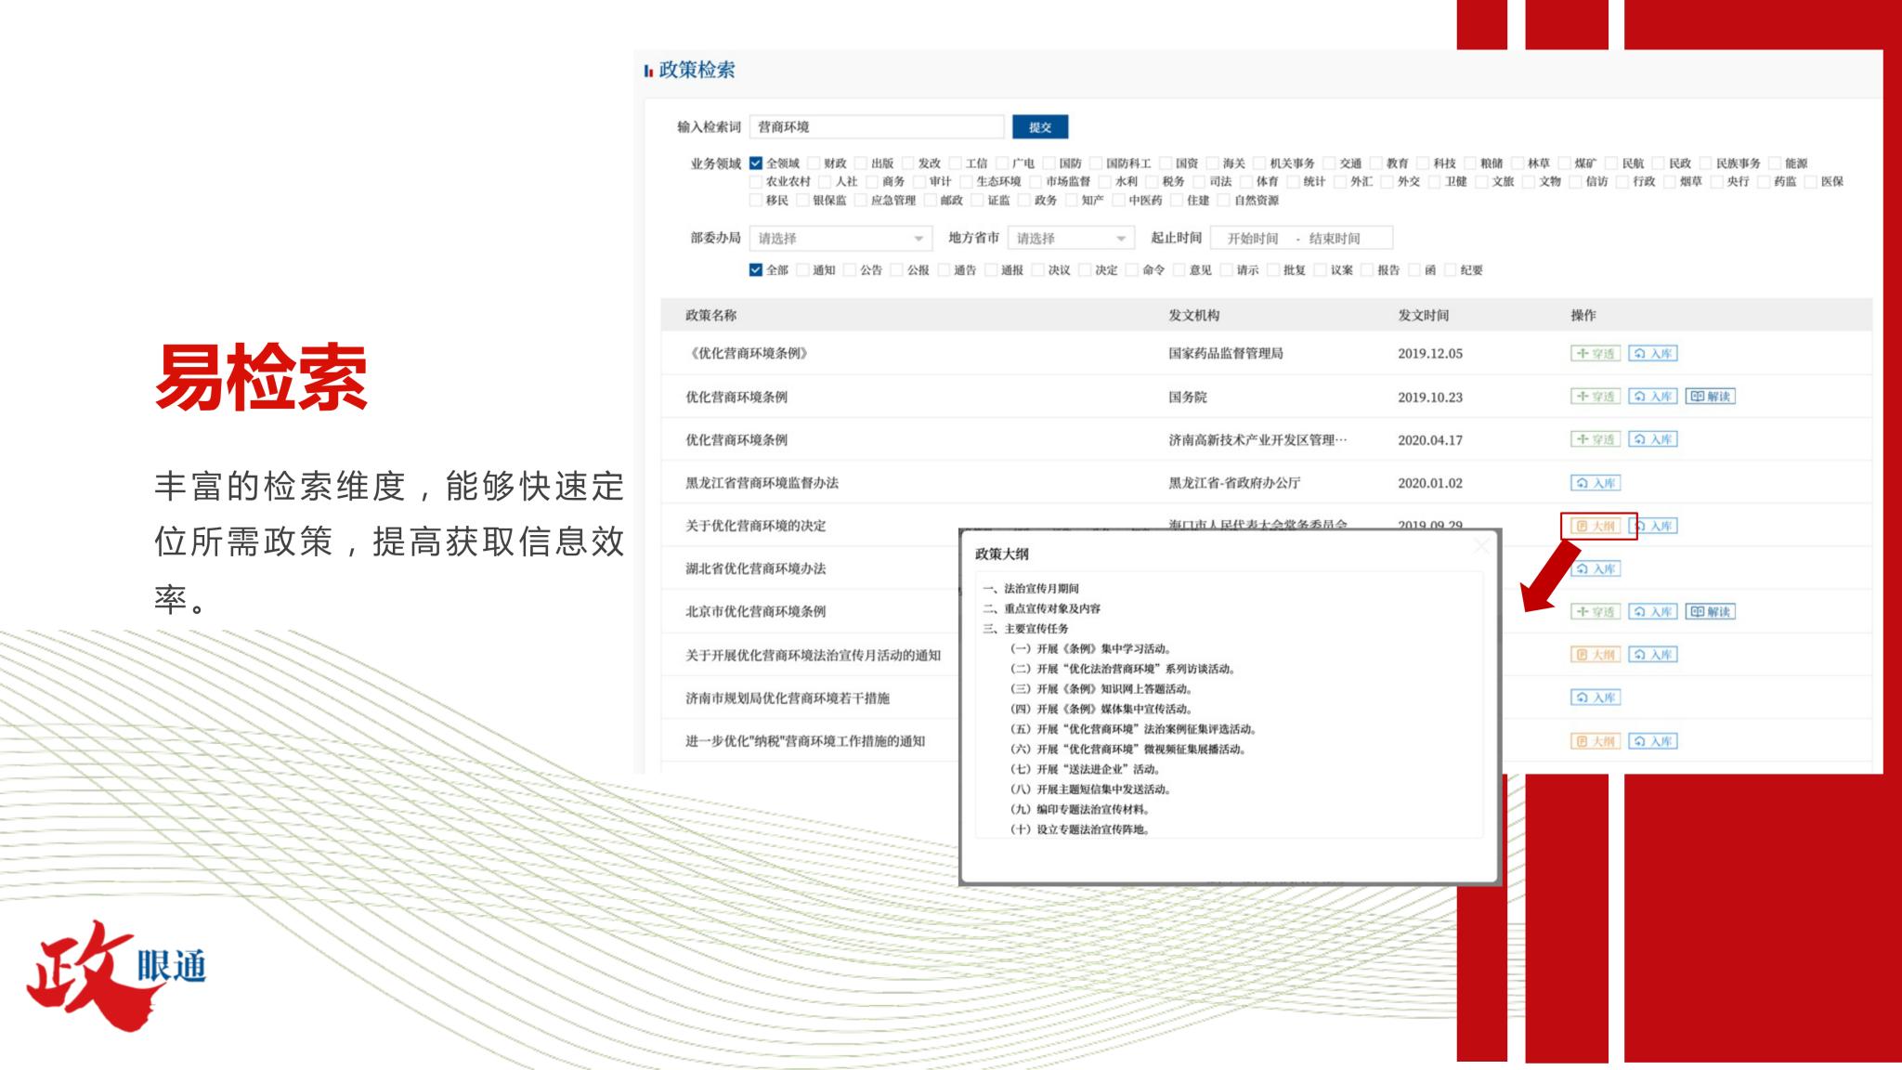This screenshot has height=1070, width=1902.
Task: Open 大纲 icon highlighted in red box
Action: (x=1596, y=526)
